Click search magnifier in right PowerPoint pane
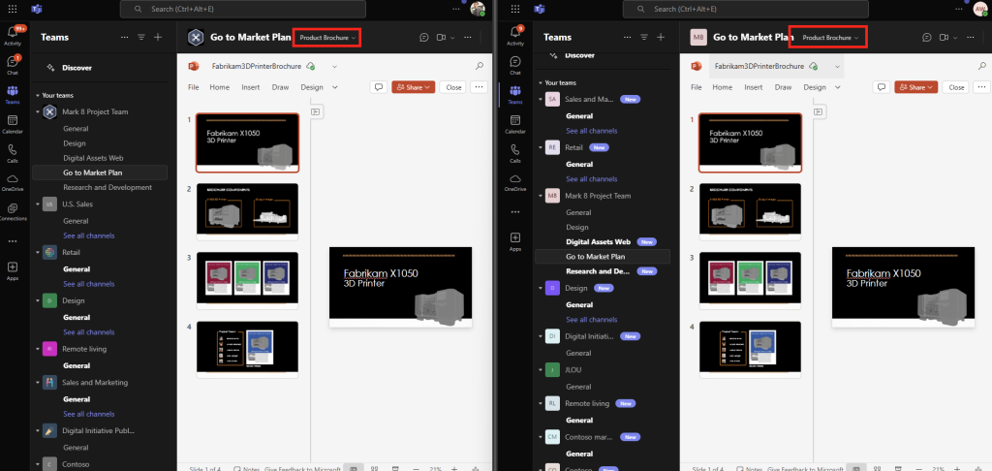This screenshot has width=992, height=471. (x=982, y=66)
